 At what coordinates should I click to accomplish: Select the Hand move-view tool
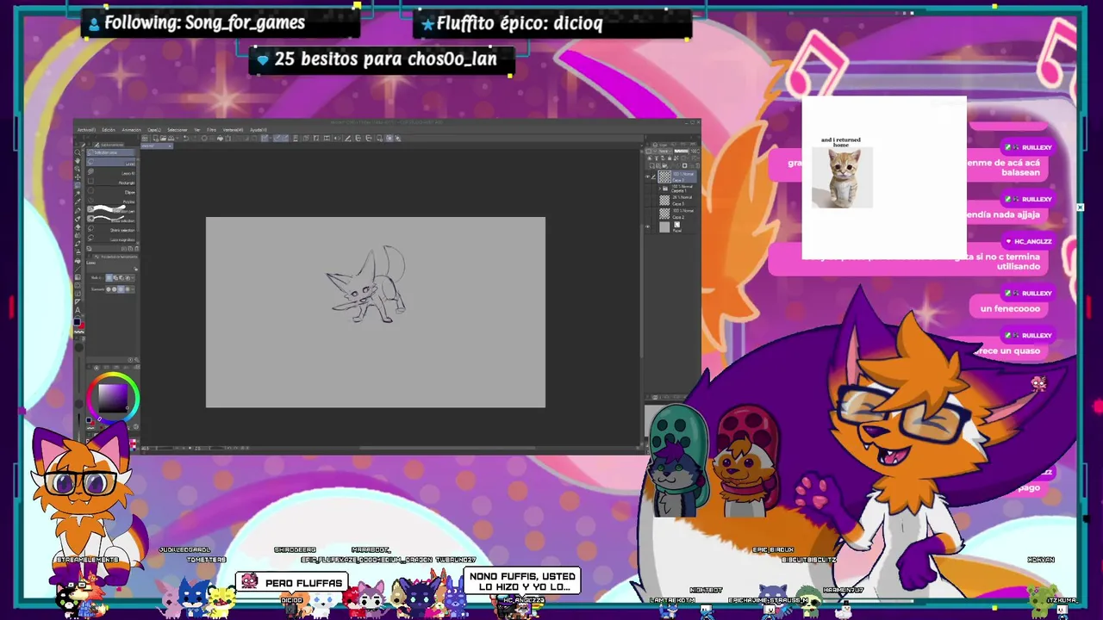tap(78, 161)
